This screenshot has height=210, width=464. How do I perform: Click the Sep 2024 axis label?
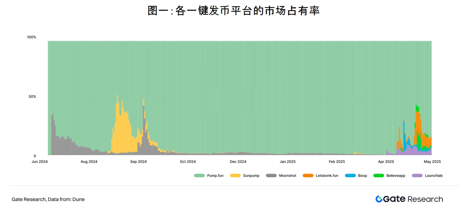(138, 162)
